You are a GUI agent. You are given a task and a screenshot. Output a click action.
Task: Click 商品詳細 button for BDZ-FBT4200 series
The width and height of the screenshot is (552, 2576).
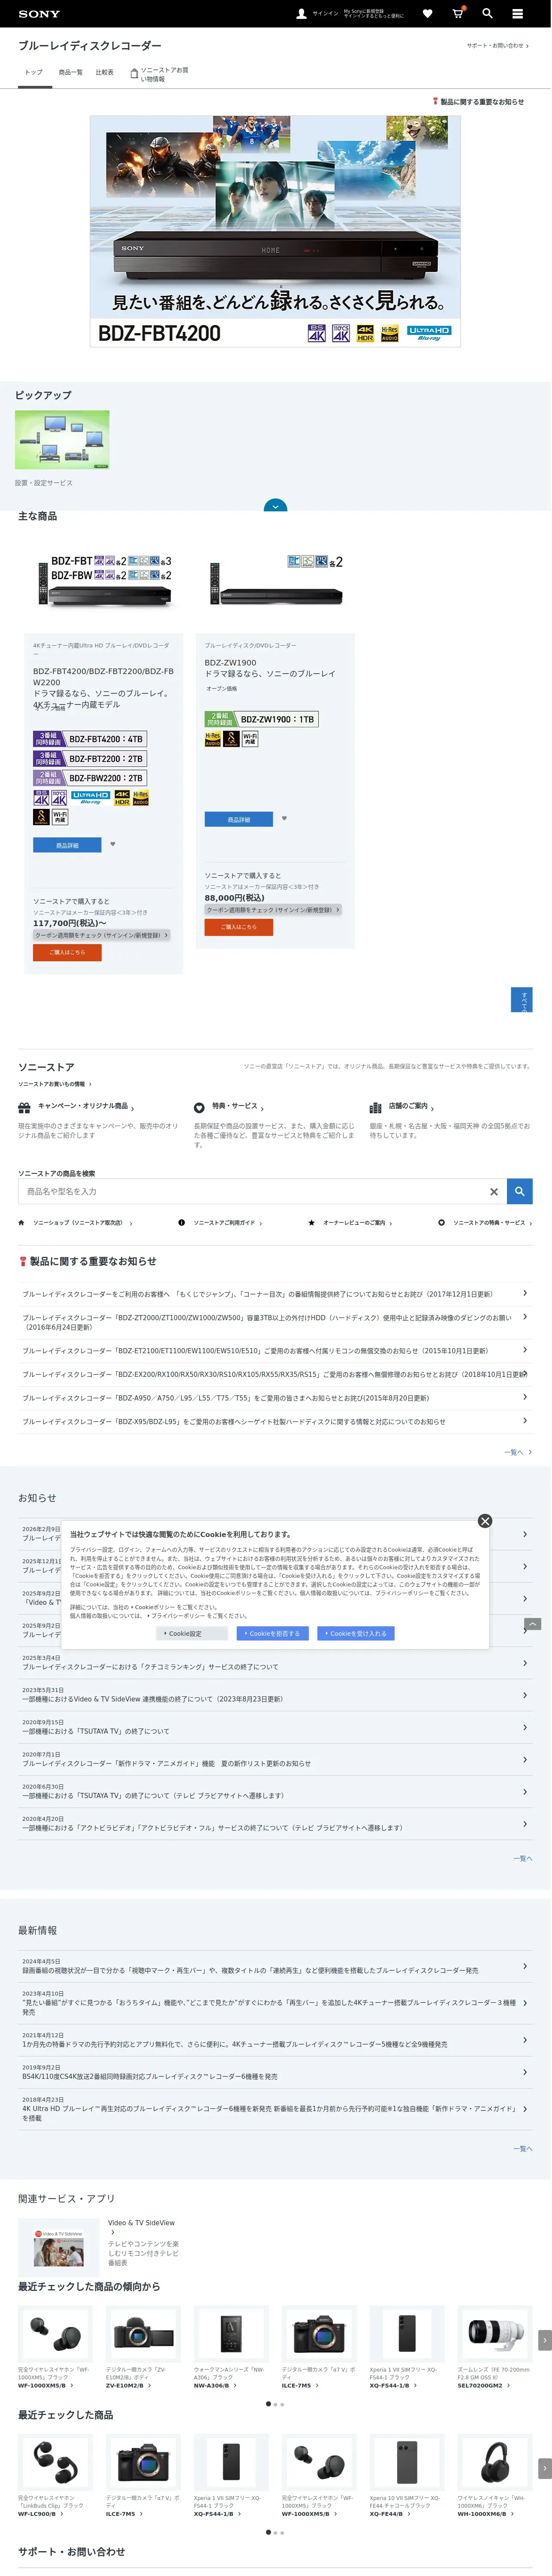click(x=67, y=845)
